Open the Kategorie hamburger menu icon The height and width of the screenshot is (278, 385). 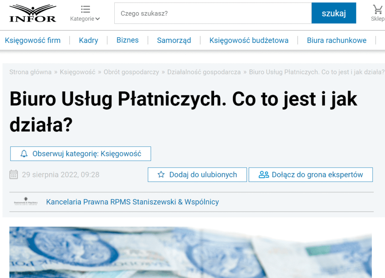85,9
